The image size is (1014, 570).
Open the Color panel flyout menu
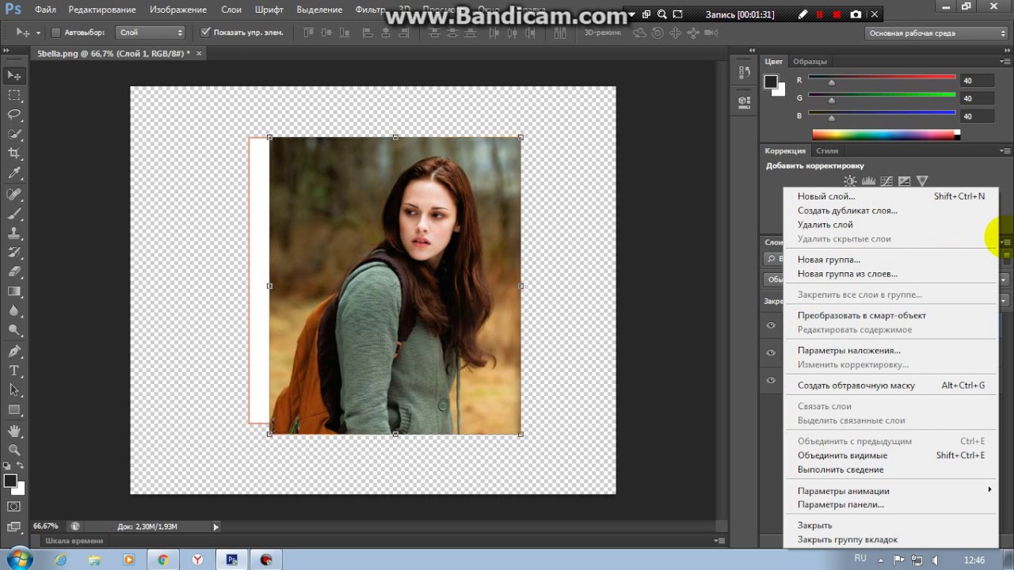pyautogui.click(x=1004, y=61)
